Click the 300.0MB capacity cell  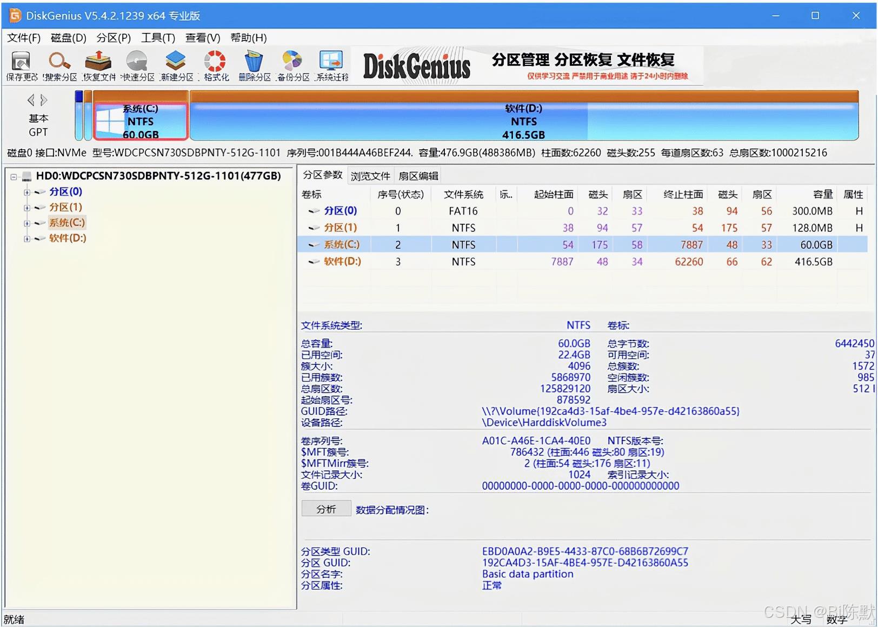(812, 211)
